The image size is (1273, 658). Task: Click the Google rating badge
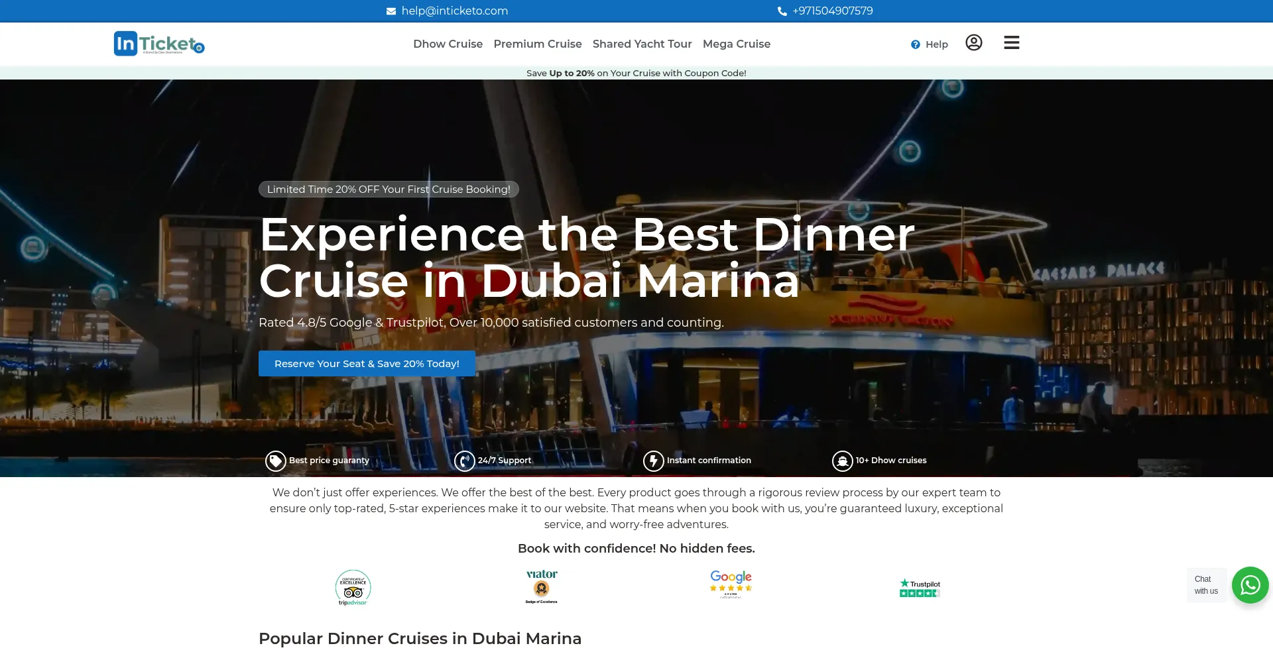point(731,584)
